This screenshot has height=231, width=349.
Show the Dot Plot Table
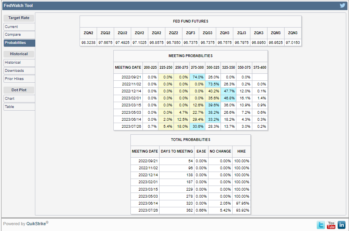coord(19,107)
